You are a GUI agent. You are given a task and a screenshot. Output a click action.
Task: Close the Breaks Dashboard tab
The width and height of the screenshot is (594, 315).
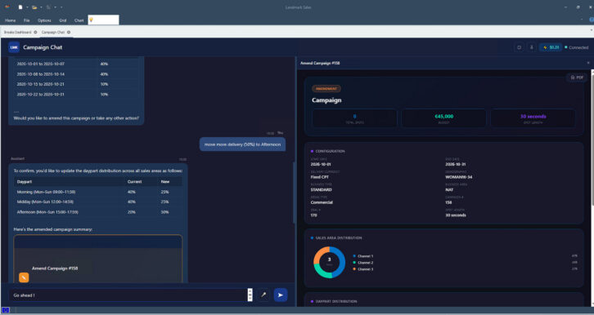(x=36, y=33)
